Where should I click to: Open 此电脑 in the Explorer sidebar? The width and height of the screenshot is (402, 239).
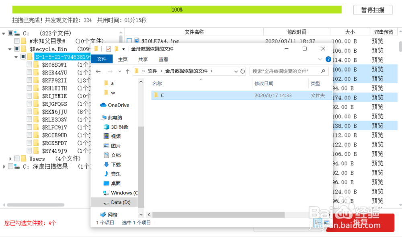[114, 117]
